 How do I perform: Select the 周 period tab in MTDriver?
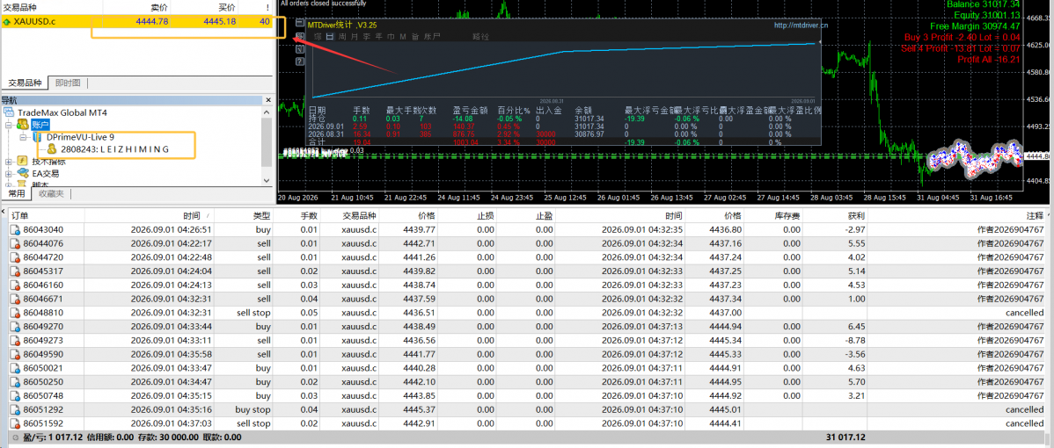343,36
